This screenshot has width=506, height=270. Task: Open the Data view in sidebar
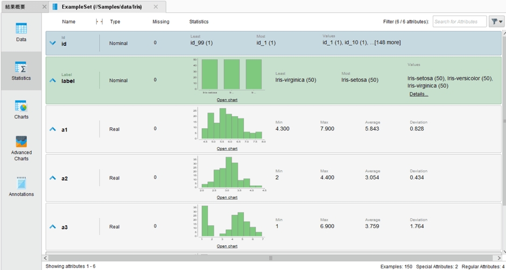tap(21, 32)
